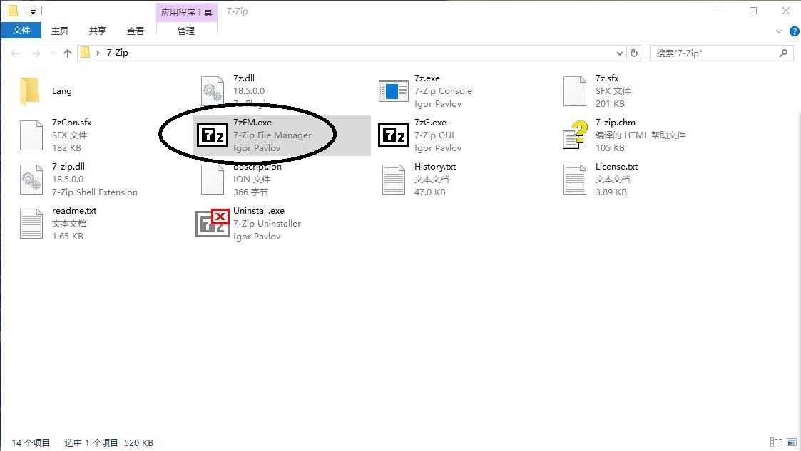Open the blue Help question icon
Screen dimensions: 801x451
[795, 31]
